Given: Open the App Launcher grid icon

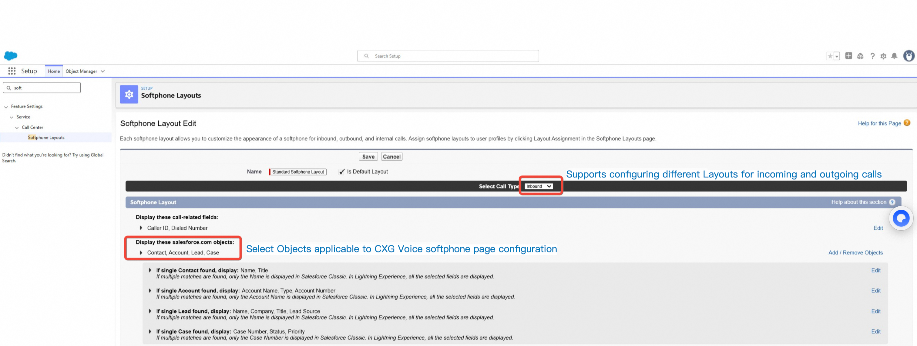Looking at the screenshot, I should click(12, 71).
